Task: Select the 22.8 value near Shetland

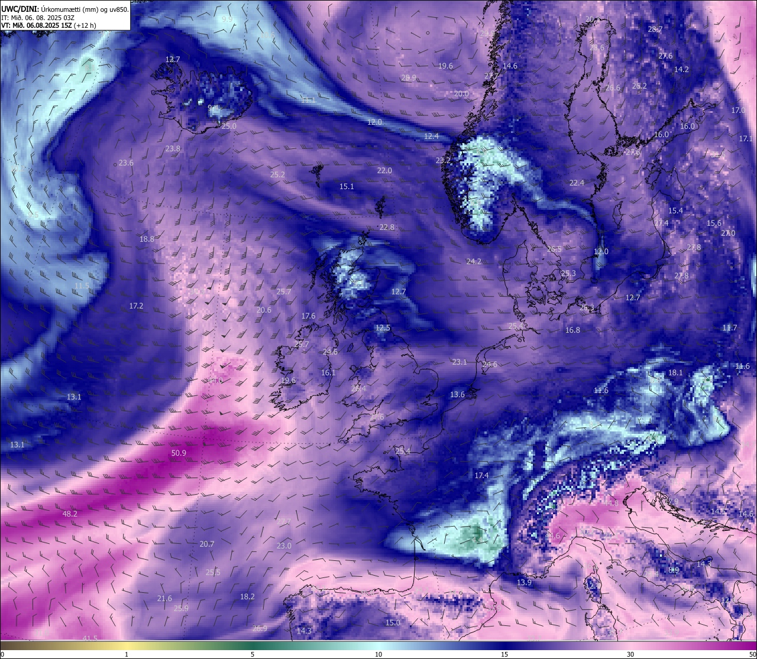Action: point(387,227)
